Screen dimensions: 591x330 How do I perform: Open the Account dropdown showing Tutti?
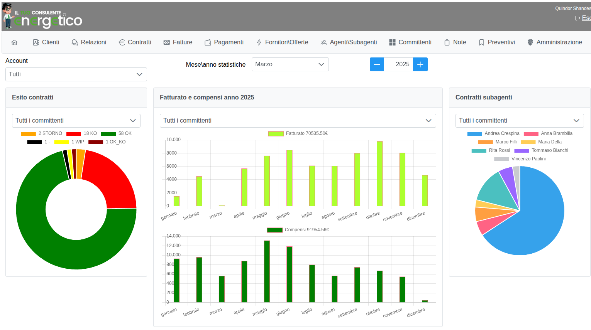click(76, 74)
